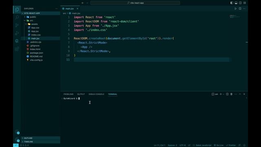261x147 pixels.
Task: Add a new terminal with the plus icon
Action: click(x=221, y=94)
